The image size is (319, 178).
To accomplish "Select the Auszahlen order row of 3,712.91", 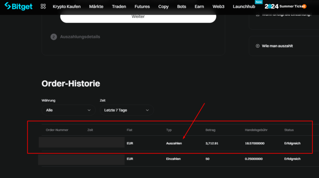I will 174,143.
